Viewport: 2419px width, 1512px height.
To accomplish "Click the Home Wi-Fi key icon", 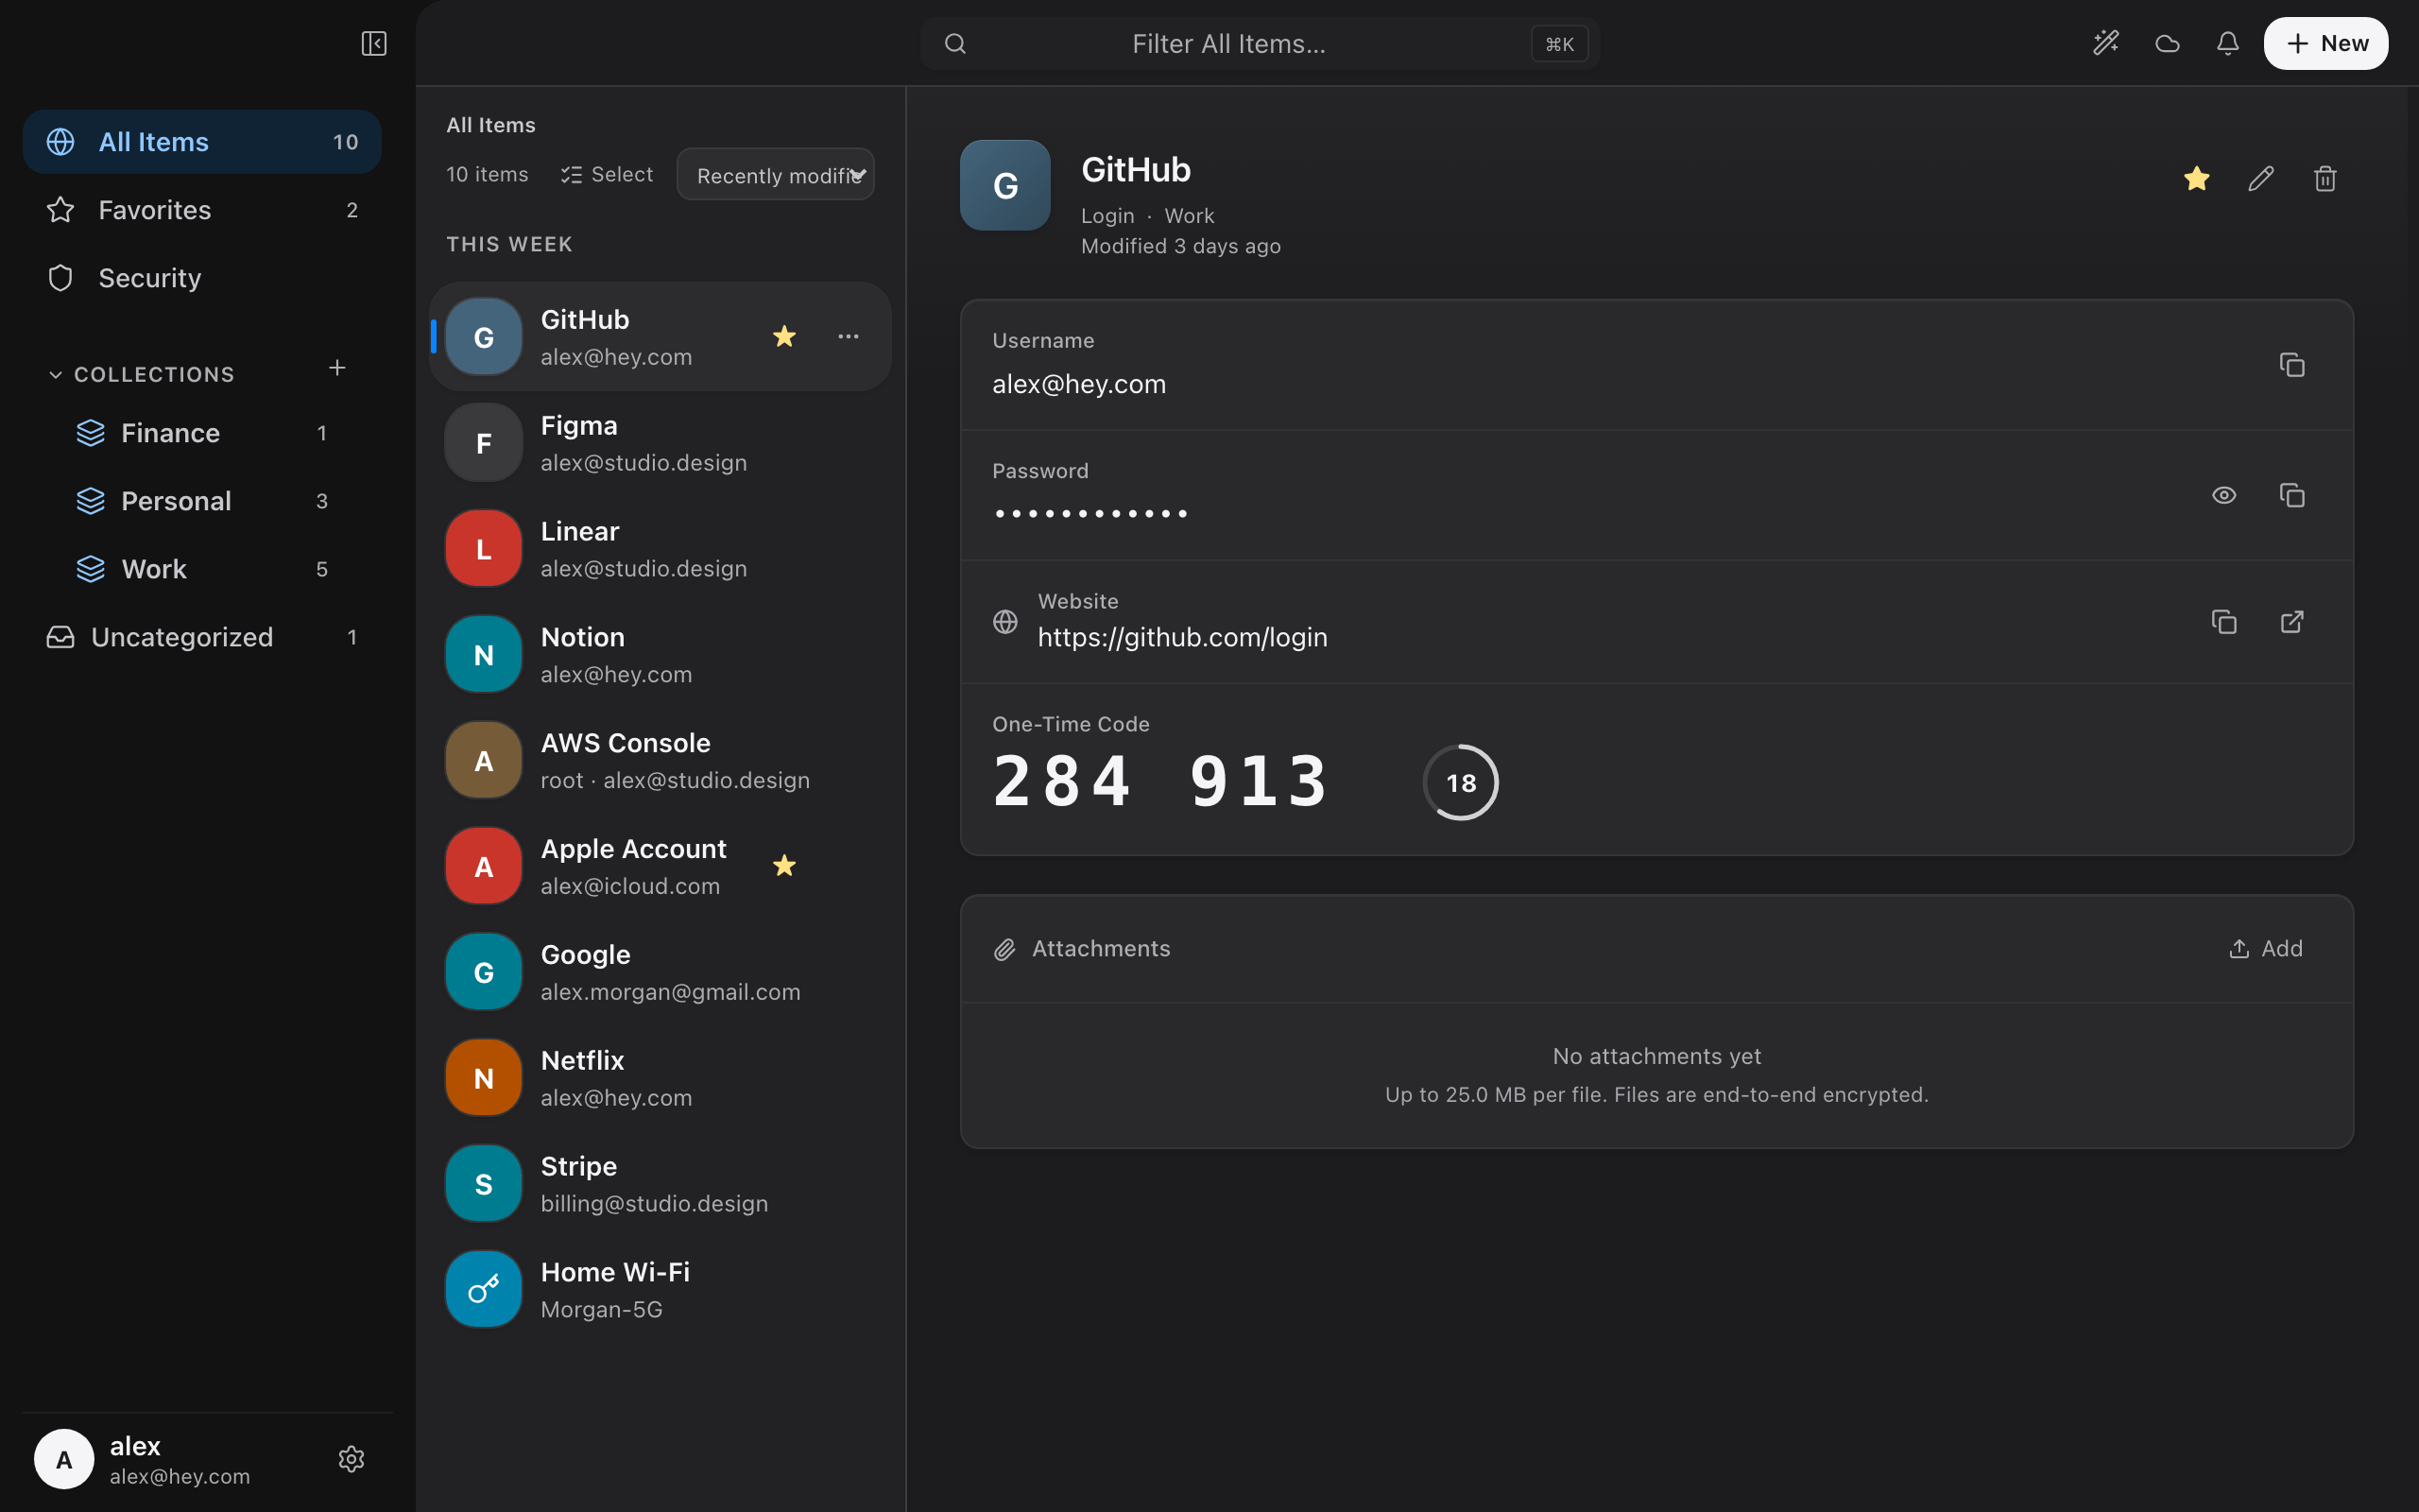I will point(484,1289).
